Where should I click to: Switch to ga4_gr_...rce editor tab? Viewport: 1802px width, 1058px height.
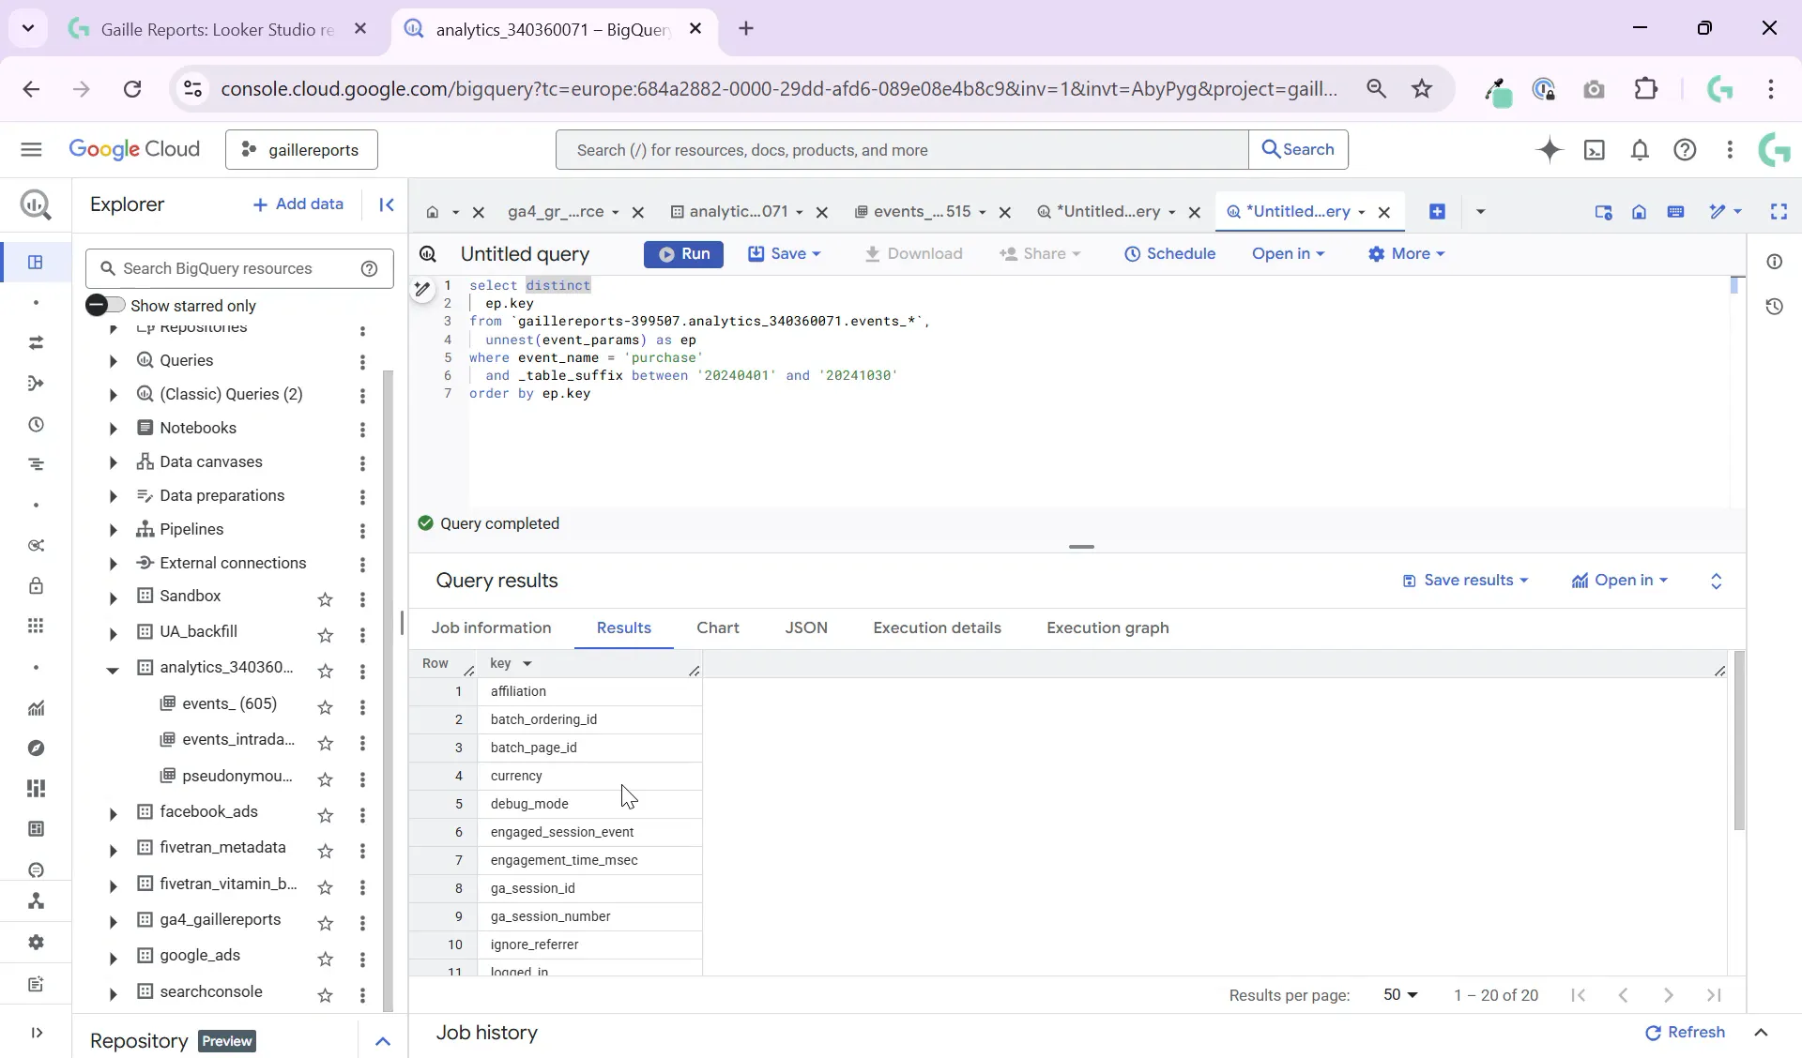[x=555, y=212]
